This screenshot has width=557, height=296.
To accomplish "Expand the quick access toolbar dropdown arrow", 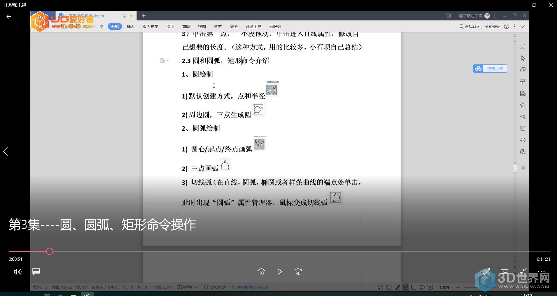I will point(101,27).
